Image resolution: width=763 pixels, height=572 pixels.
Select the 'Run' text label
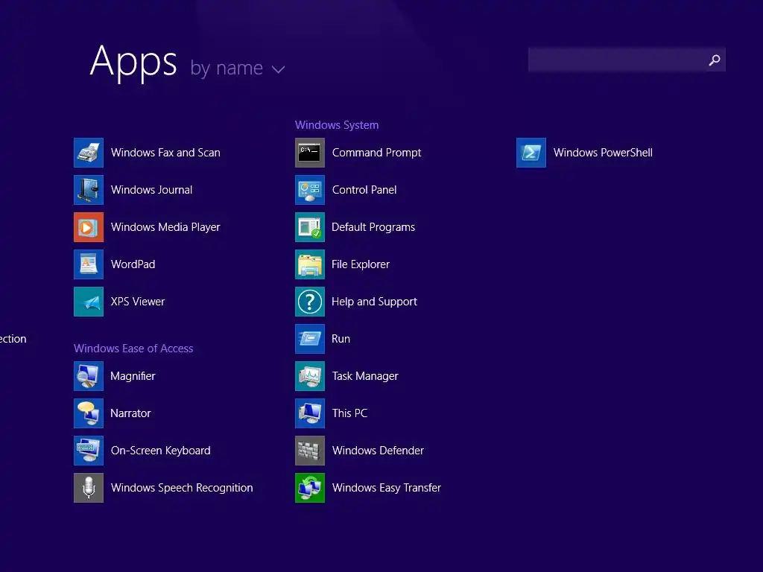click(x=341, y=339)
